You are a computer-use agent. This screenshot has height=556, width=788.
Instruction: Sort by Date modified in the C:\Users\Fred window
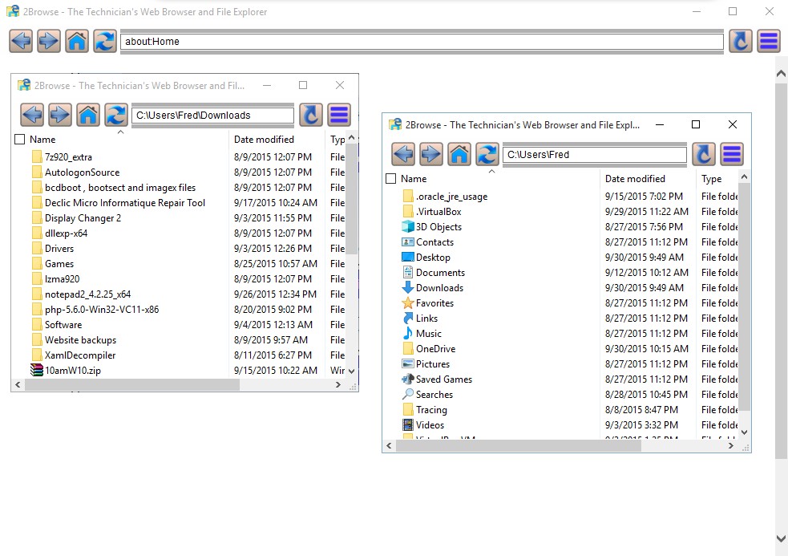(x=635, y=179)
